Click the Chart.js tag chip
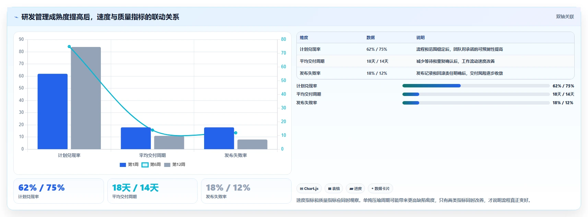Screen dimensions: 588x217 point(309,189)
